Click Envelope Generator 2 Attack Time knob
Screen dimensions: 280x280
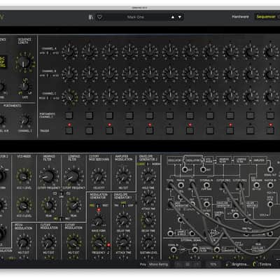pyautogui.click(x=148, y=198)
